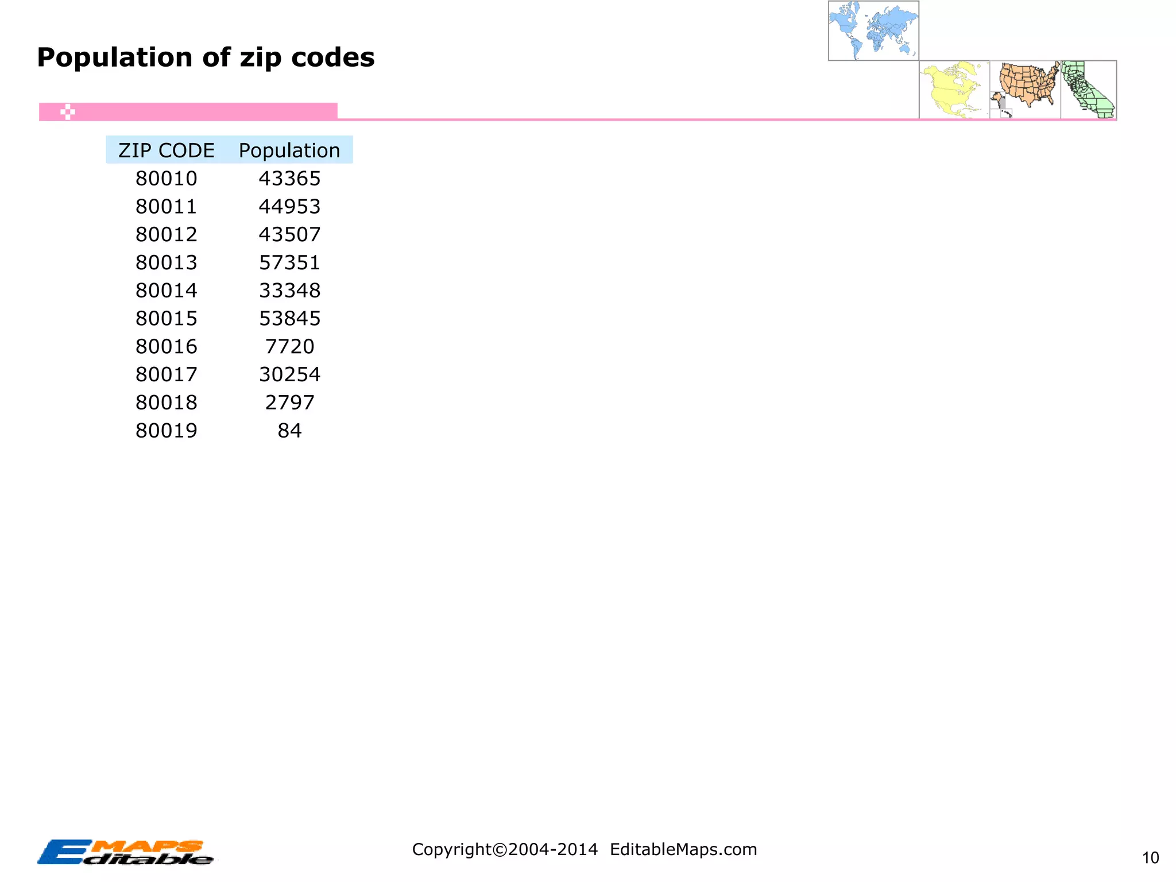Select the Population column header
Screen dimensions: 1176x882
(289, 150)
